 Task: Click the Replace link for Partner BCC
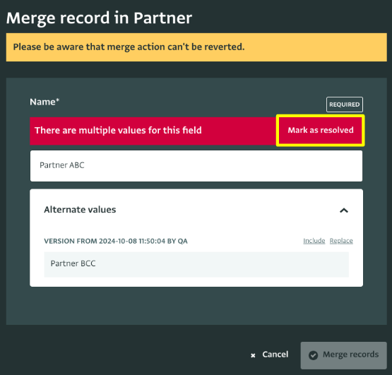pos(341,241)
